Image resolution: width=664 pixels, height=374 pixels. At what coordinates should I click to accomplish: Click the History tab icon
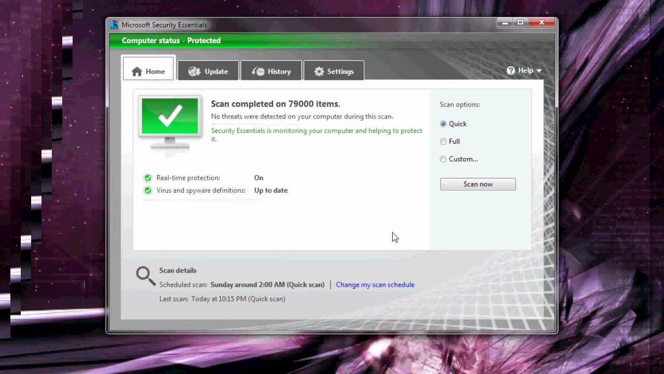tap(258, 72)
